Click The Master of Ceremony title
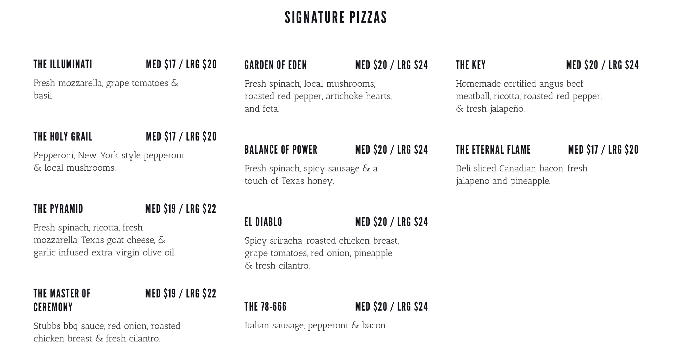This screenshot has height=350, width=673. point(62,300)
